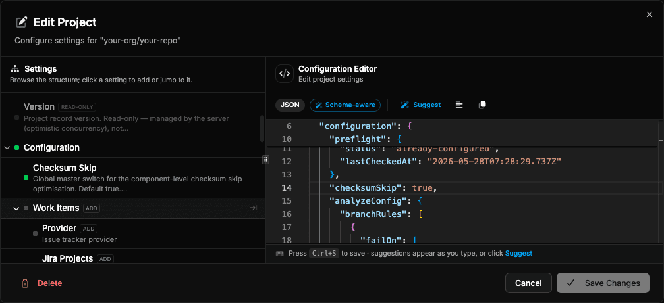The width and height of the screenshot is (664, 303).
Task: Close the Edit Project dialog
Action: click(650, 14)
